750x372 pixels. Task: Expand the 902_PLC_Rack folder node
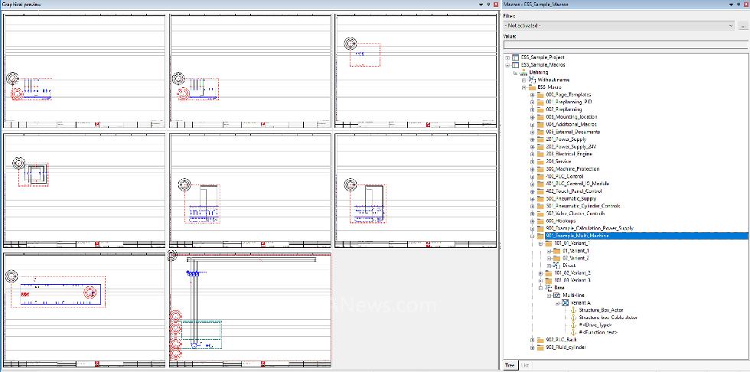point(532,339)
